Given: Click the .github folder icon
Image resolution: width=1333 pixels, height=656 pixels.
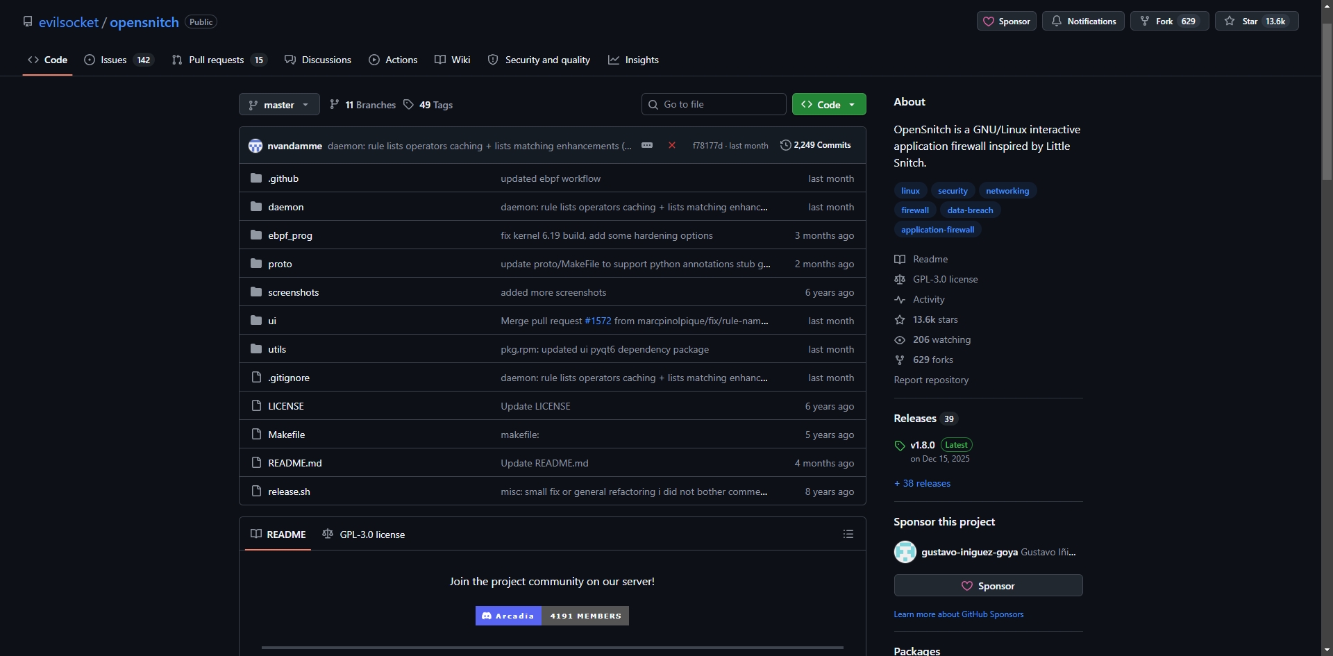Looking at the screenshot, I should click(256, 178).
